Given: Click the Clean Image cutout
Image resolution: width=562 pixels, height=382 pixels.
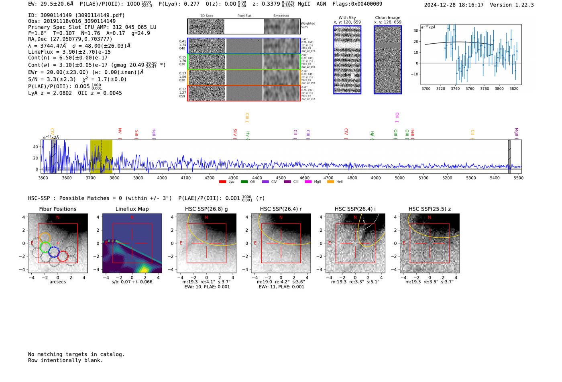Looking at the screenshot, I should [x=388, y=60].
